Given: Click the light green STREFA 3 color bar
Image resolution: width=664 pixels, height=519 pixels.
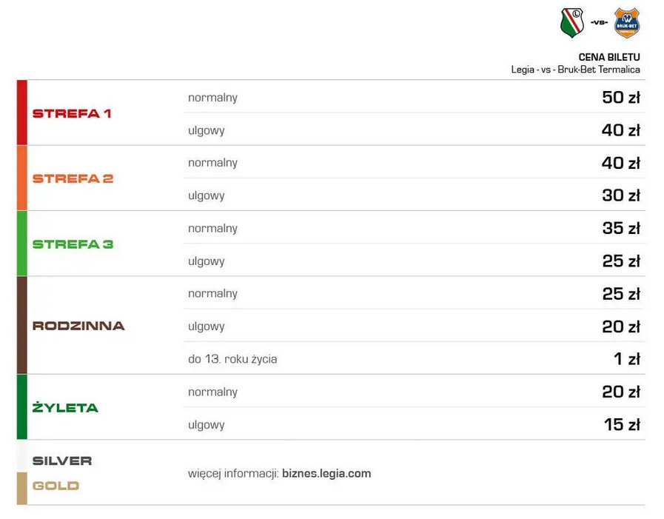Looking at the screenshot, I should pos(22,243).
